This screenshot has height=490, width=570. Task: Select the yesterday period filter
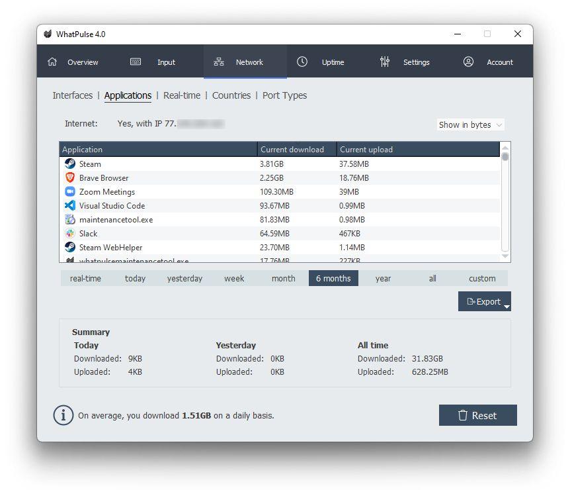(184, 279)
